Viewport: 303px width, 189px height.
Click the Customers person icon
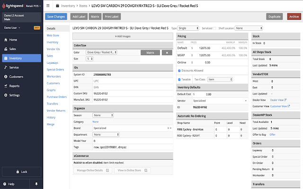point(6,77)
